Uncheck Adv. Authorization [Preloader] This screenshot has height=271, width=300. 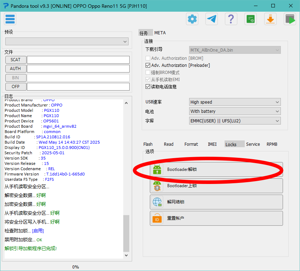click(148, 65)
